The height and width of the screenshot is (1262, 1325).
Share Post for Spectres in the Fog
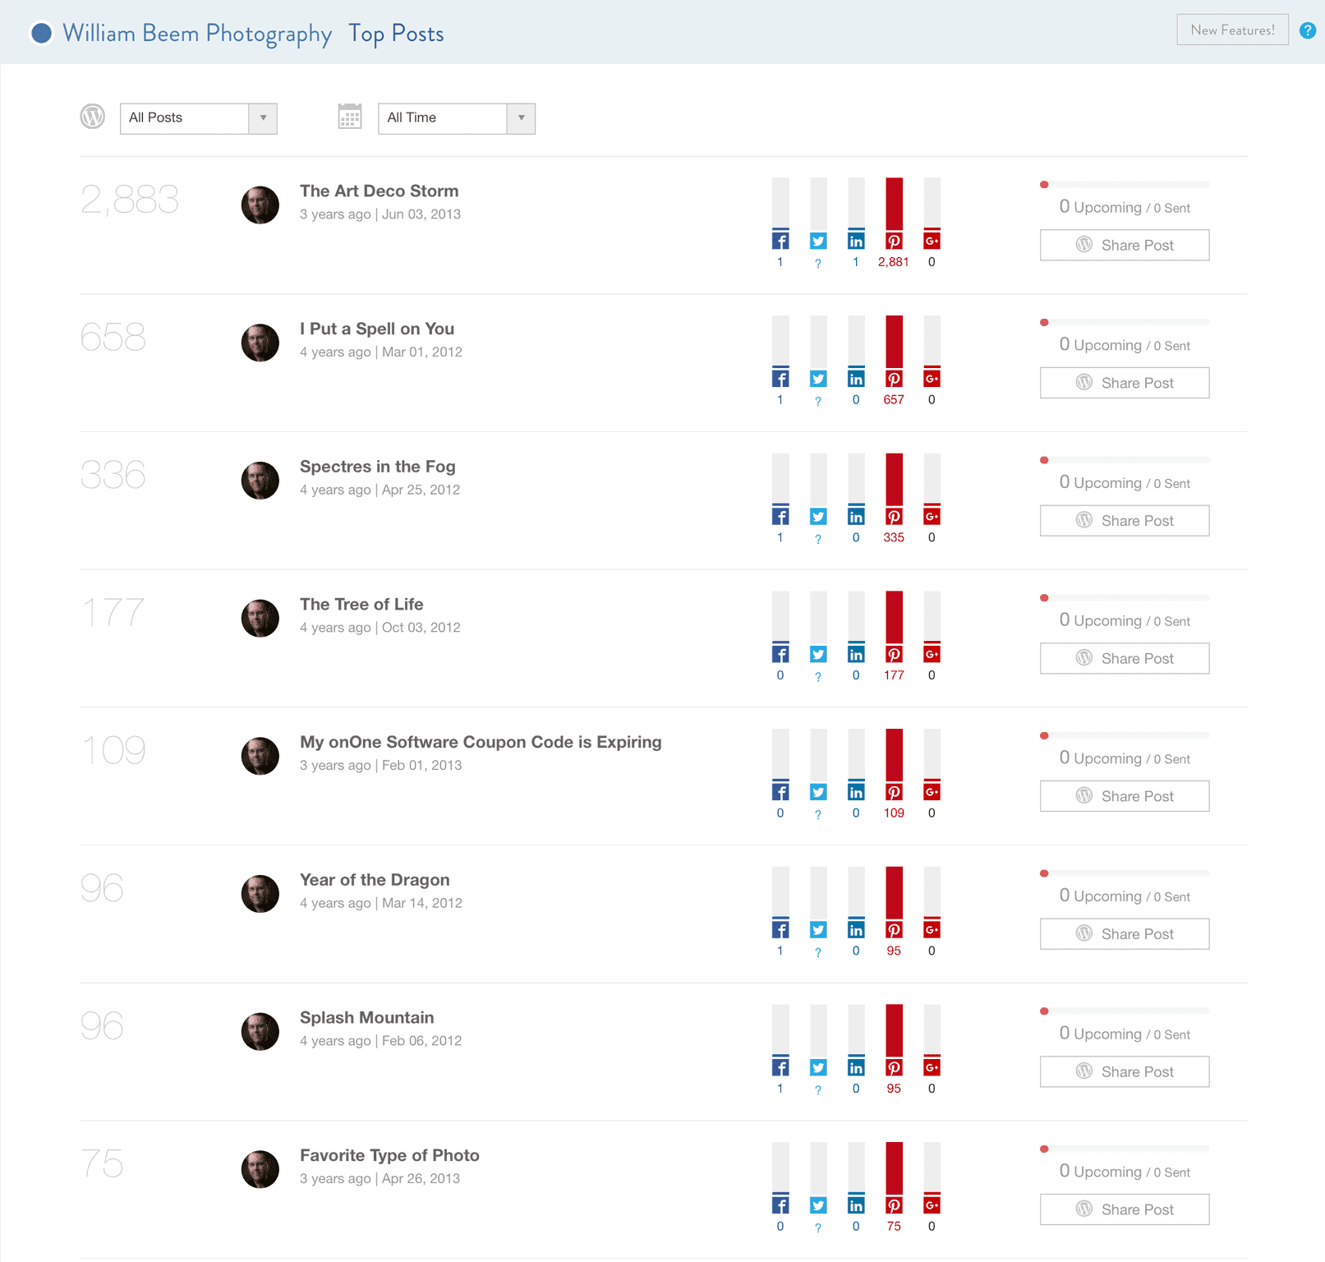coord(1124,521)
